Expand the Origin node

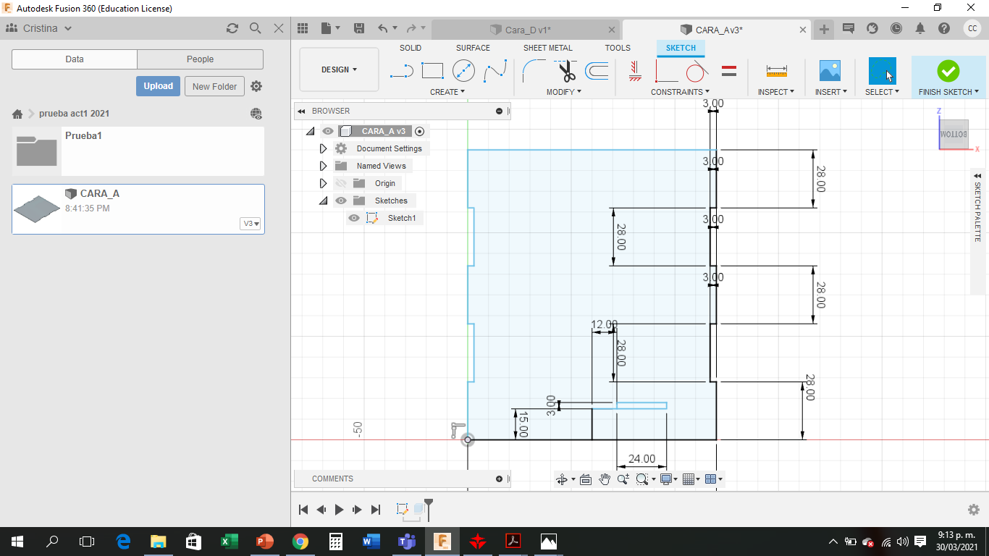pos(323,183)
